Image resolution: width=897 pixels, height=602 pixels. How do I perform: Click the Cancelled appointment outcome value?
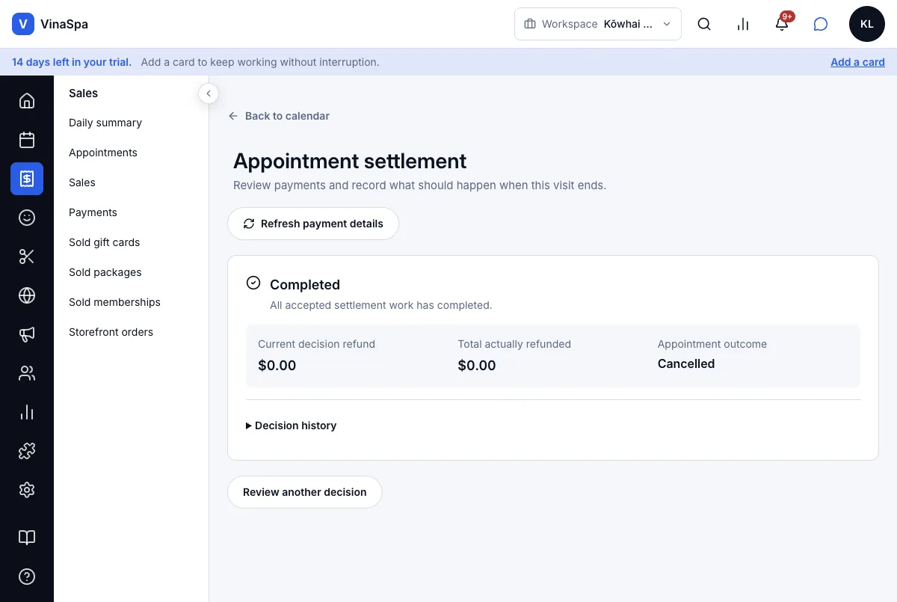tap(686, 363)
